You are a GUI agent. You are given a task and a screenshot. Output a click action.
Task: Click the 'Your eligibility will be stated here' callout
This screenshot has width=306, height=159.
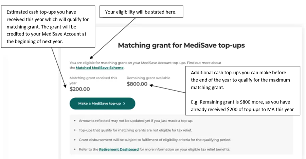tap(141, 12)
